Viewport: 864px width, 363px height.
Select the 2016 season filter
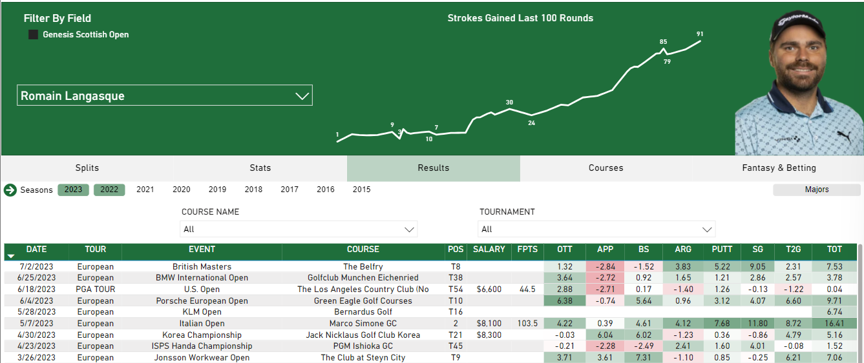pos(326,190)
